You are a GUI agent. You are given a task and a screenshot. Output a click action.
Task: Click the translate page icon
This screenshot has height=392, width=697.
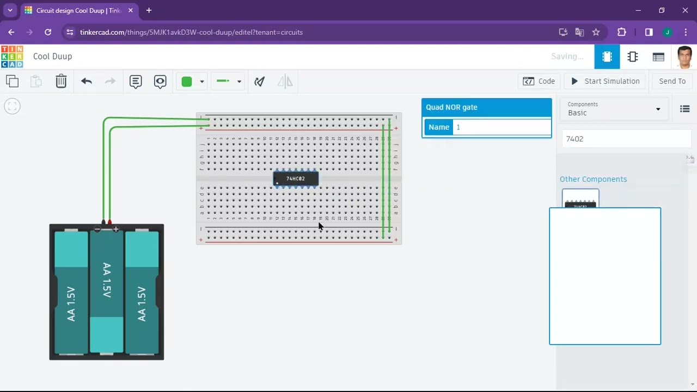coord(579,32)
